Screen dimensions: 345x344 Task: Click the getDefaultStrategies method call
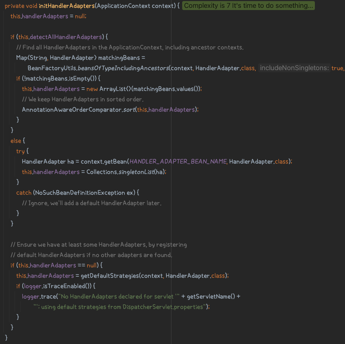pyautogui.click(x=110, y=276)
